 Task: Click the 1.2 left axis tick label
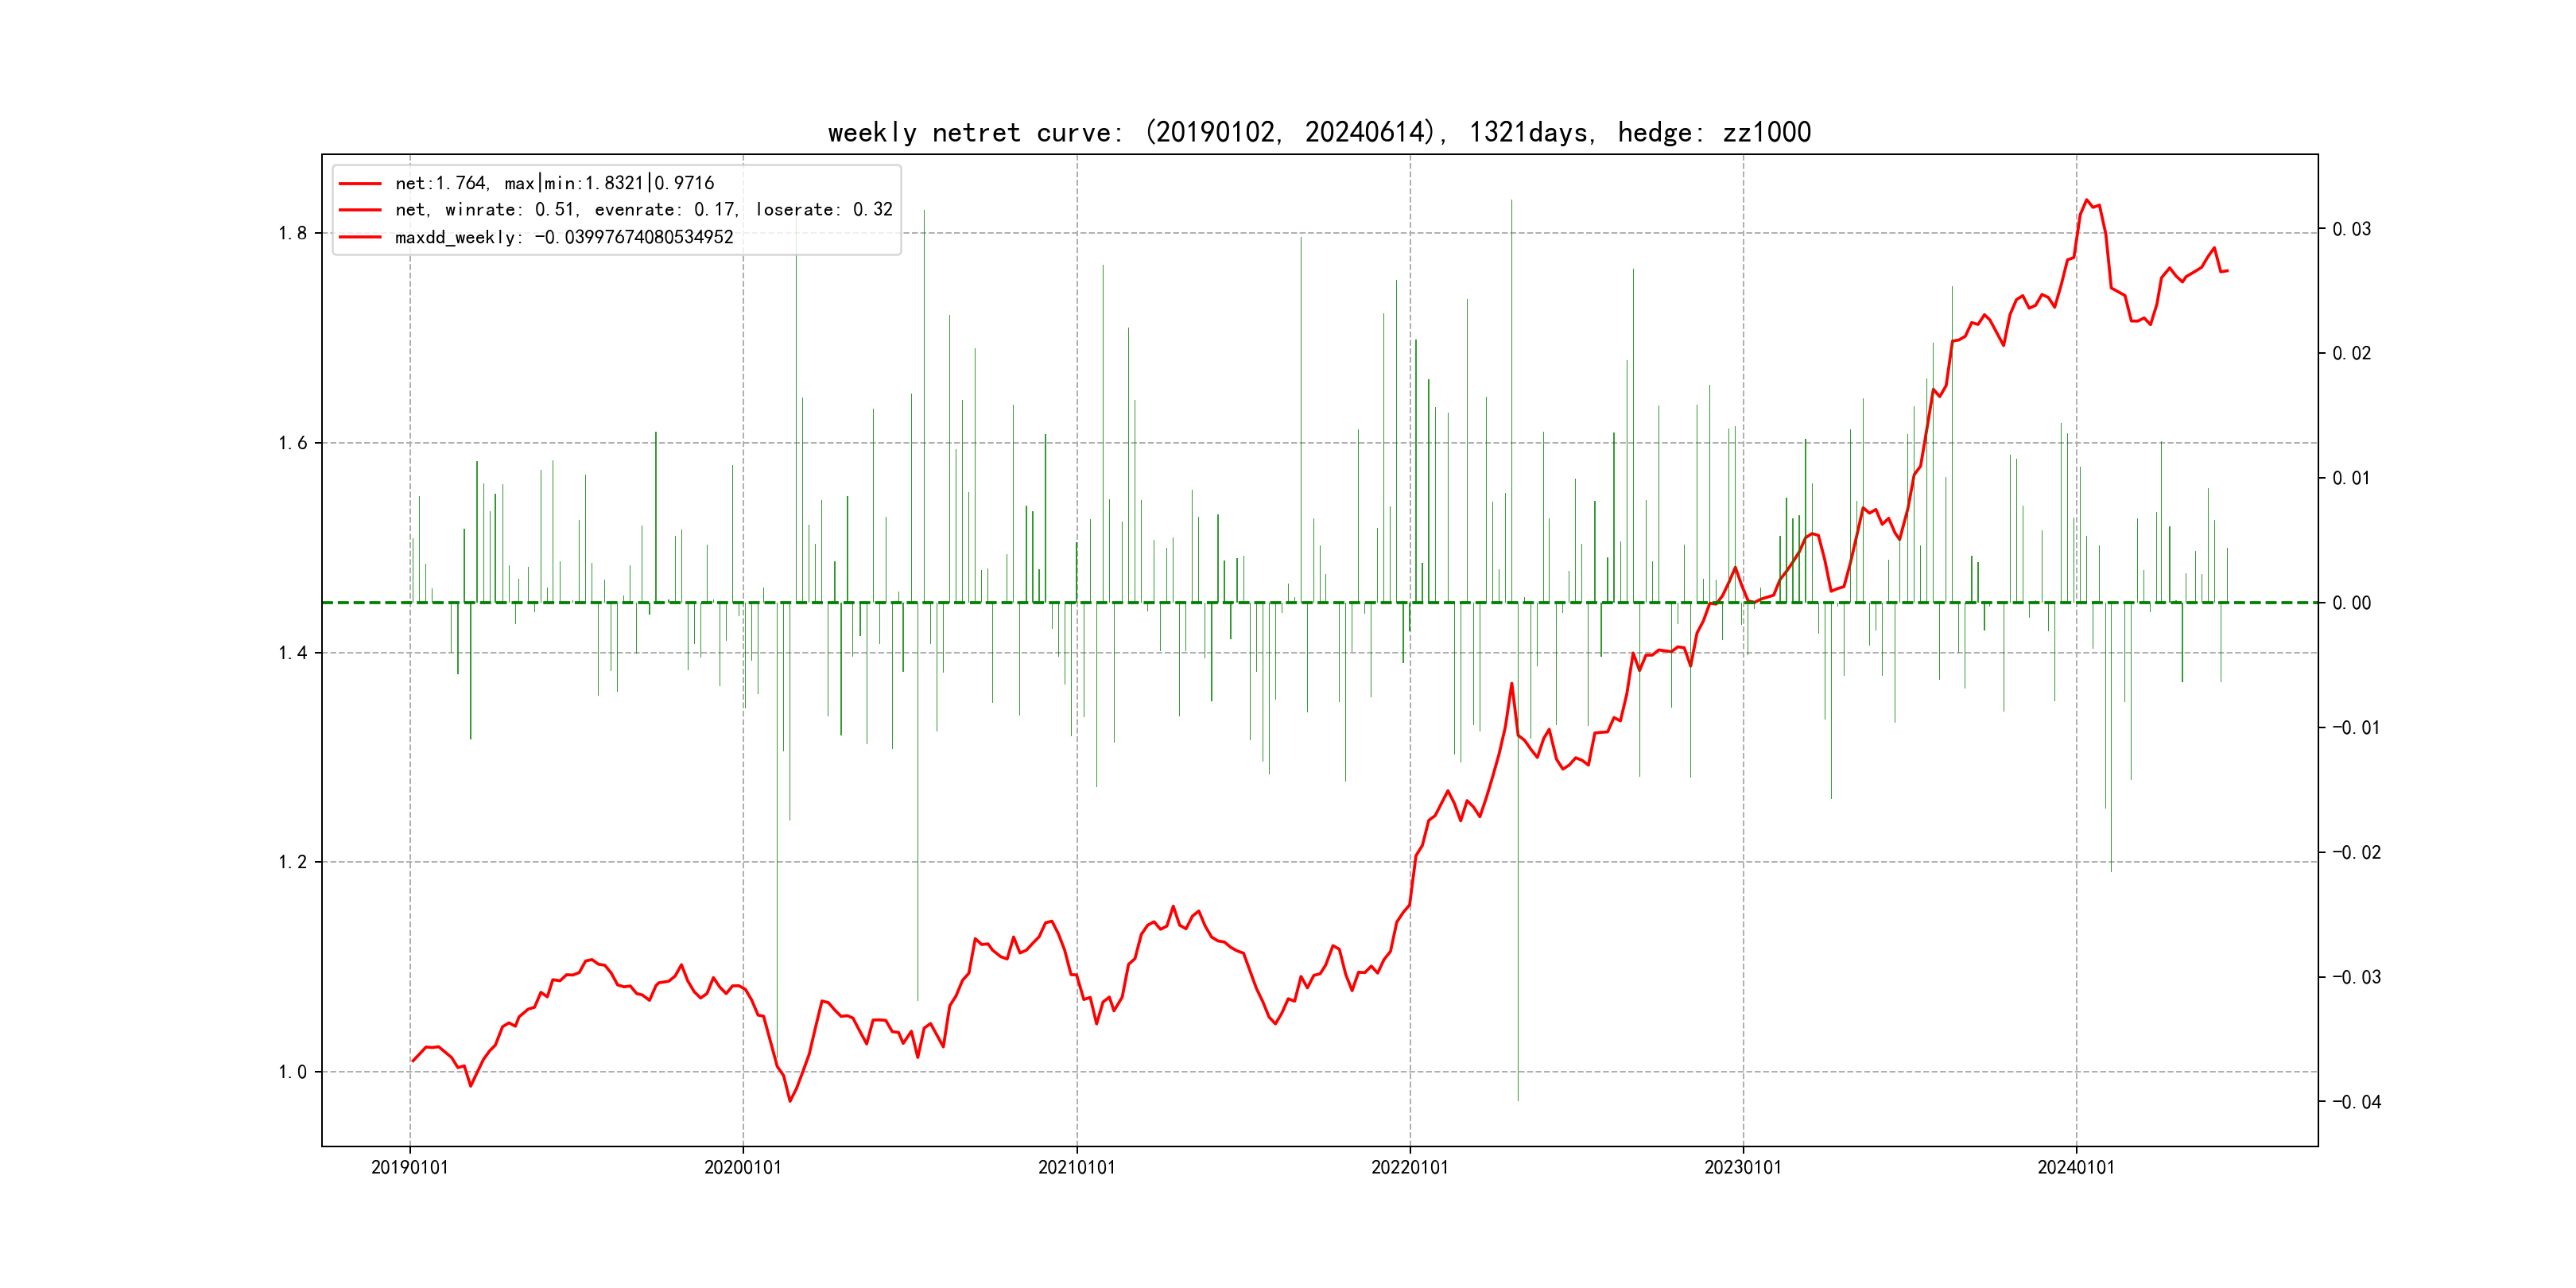292,862
